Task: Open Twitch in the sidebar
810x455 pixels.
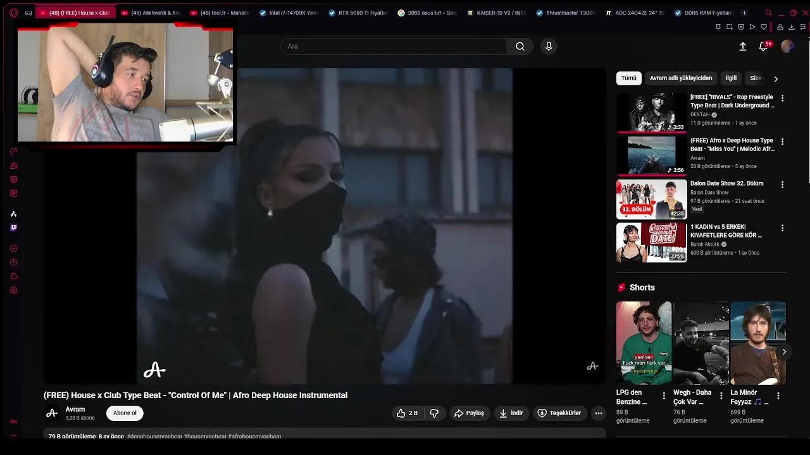Action: (13, 227)
